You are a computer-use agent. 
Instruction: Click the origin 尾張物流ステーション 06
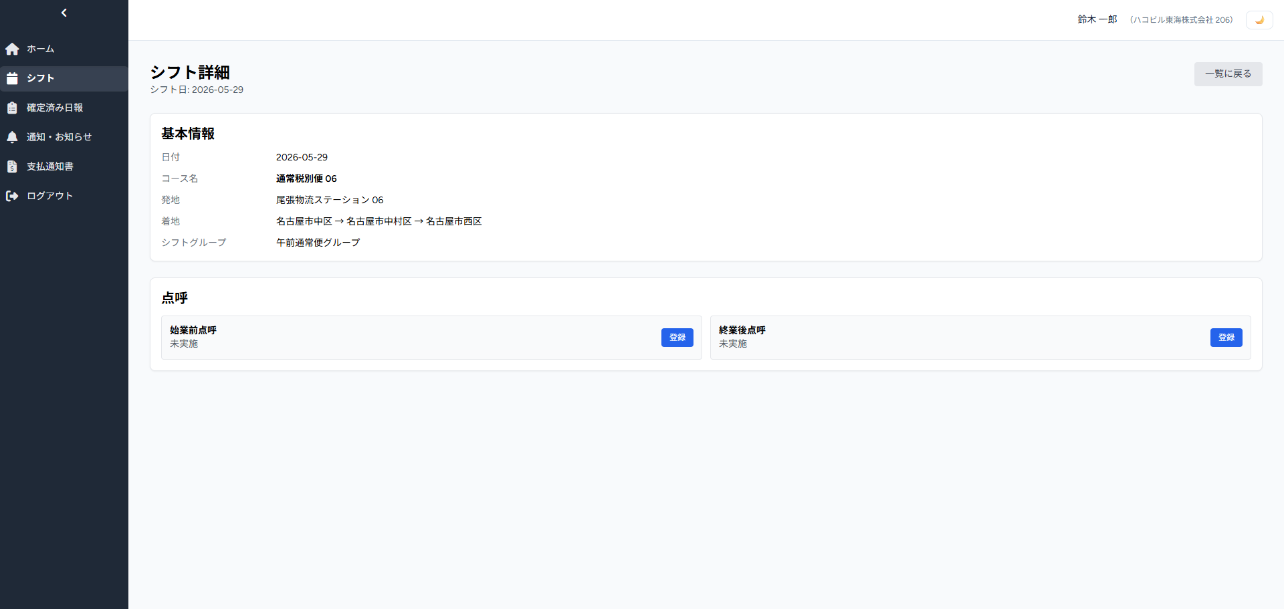(330, 200)
